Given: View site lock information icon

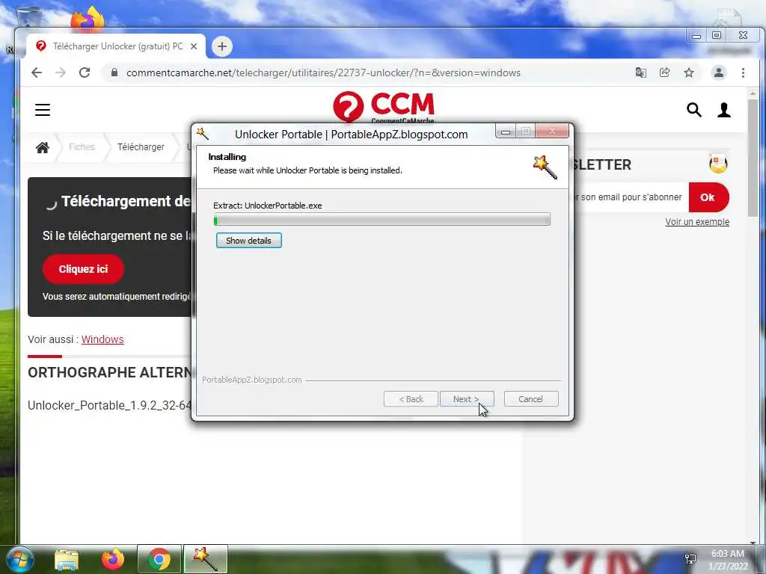Looking at the screenshot, I should (114, 72).
